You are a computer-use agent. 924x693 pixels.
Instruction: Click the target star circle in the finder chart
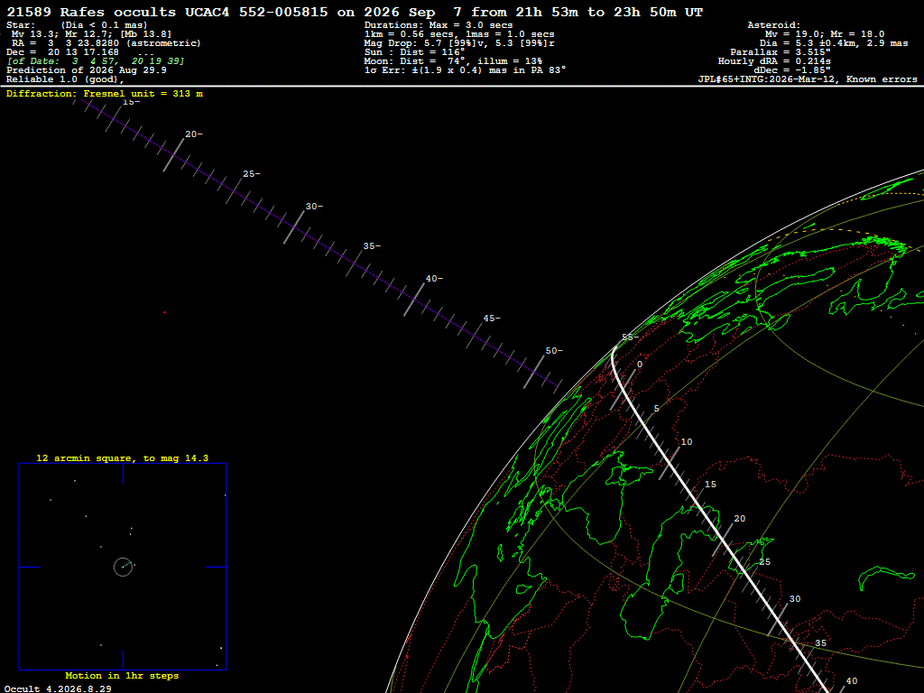coord(123,567)
